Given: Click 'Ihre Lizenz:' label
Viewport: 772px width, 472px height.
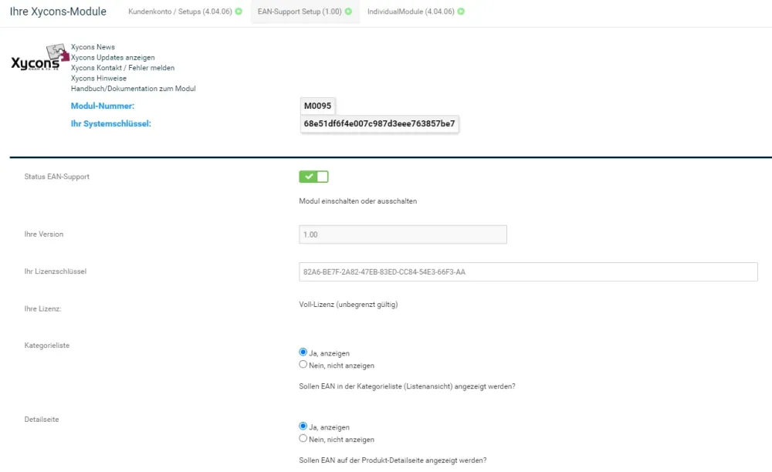Looking at the screenshot, I should [42, 308].
